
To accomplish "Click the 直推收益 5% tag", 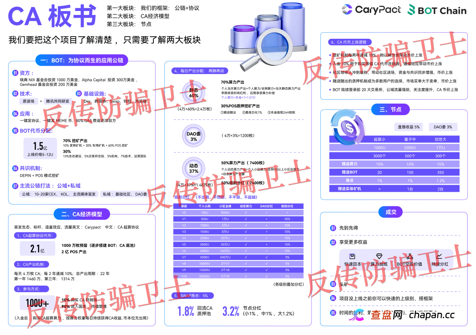I will [409, 127].
